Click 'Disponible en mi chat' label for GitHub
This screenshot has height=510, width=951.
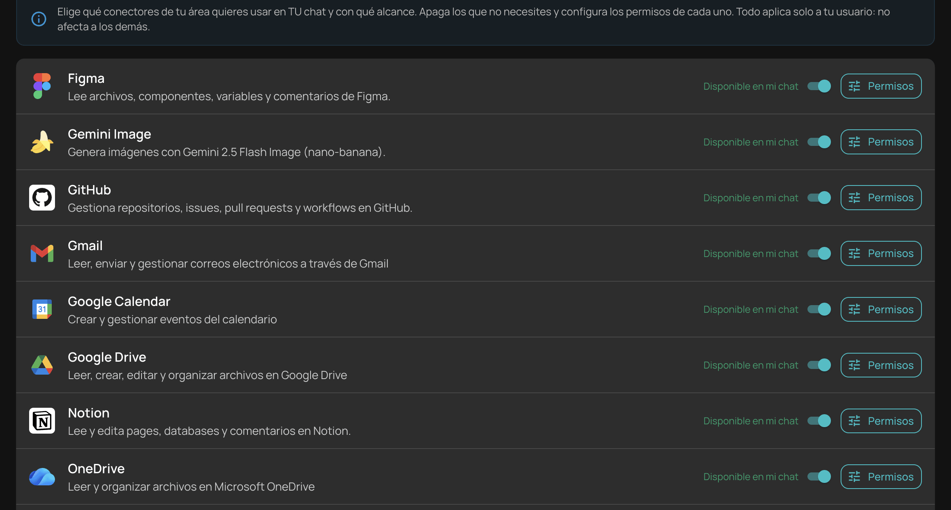751,198
